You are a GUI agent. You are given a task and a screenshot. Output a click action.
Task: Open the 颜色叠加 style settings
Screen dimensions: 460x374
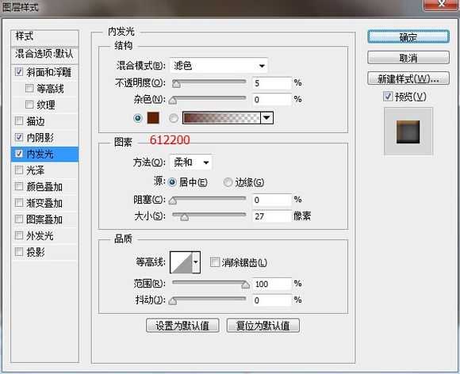coord(44,186)
